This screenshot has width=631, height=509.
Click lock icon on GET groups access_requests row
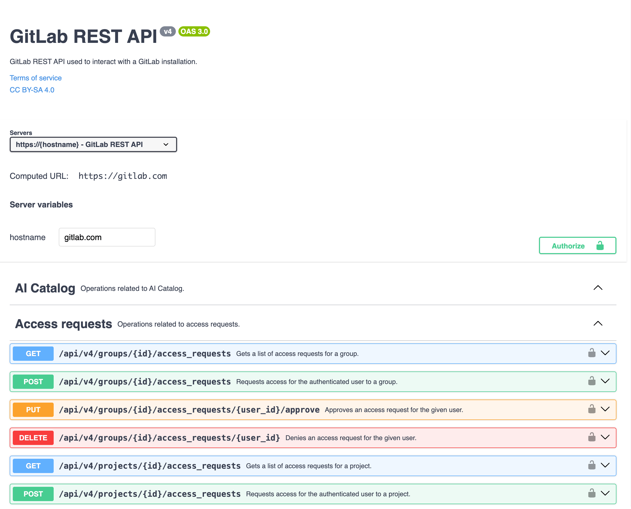click(592, 353)
